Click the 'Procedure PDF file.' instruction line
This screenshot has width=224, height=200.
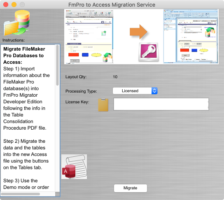[x=25, y=128]
